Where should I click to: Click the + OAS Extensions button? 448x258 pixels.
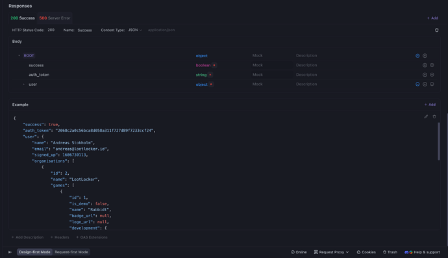click(92, 237)
